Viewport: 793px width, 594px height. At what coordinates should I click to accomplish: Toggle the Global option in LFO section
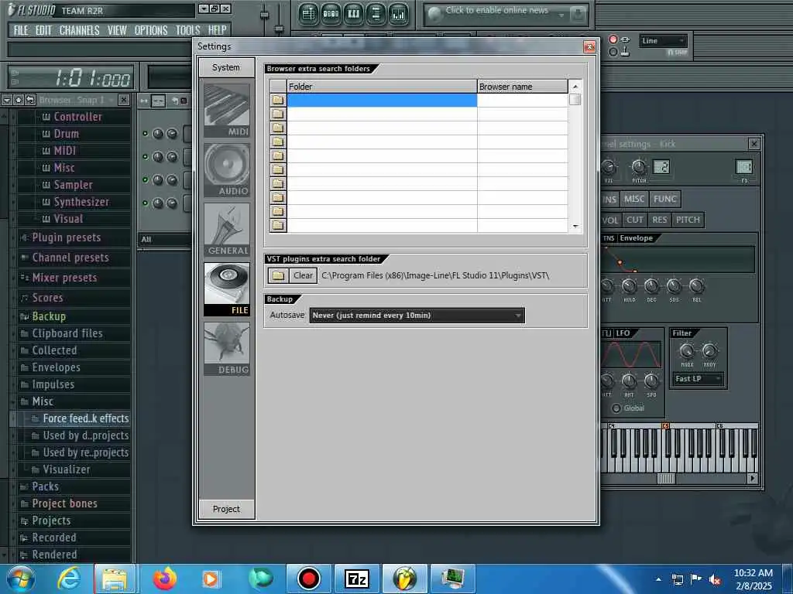click(616, 408)
